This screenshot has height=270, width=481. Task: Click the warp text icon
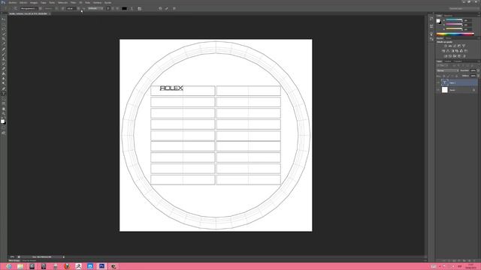coord(132,8)
